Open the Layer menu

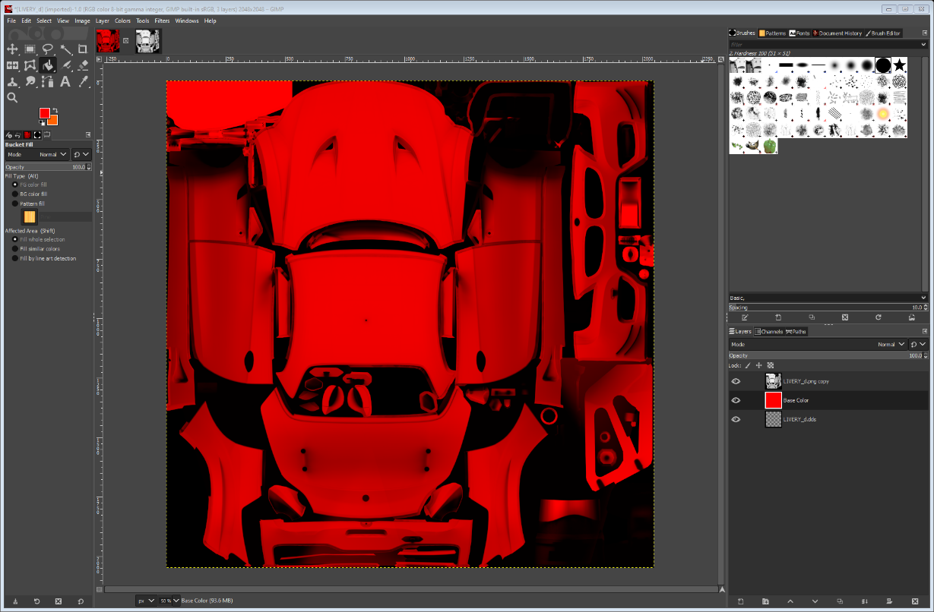103,21
